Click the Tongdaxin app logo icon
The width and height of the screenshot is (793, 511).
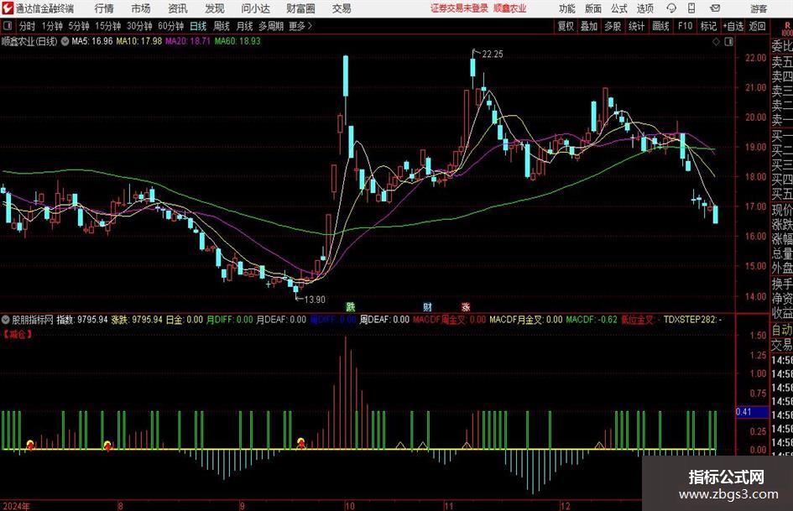pos(8,8)
